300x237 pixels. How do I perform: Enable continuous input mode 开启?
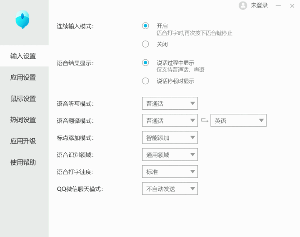[145, 26]
